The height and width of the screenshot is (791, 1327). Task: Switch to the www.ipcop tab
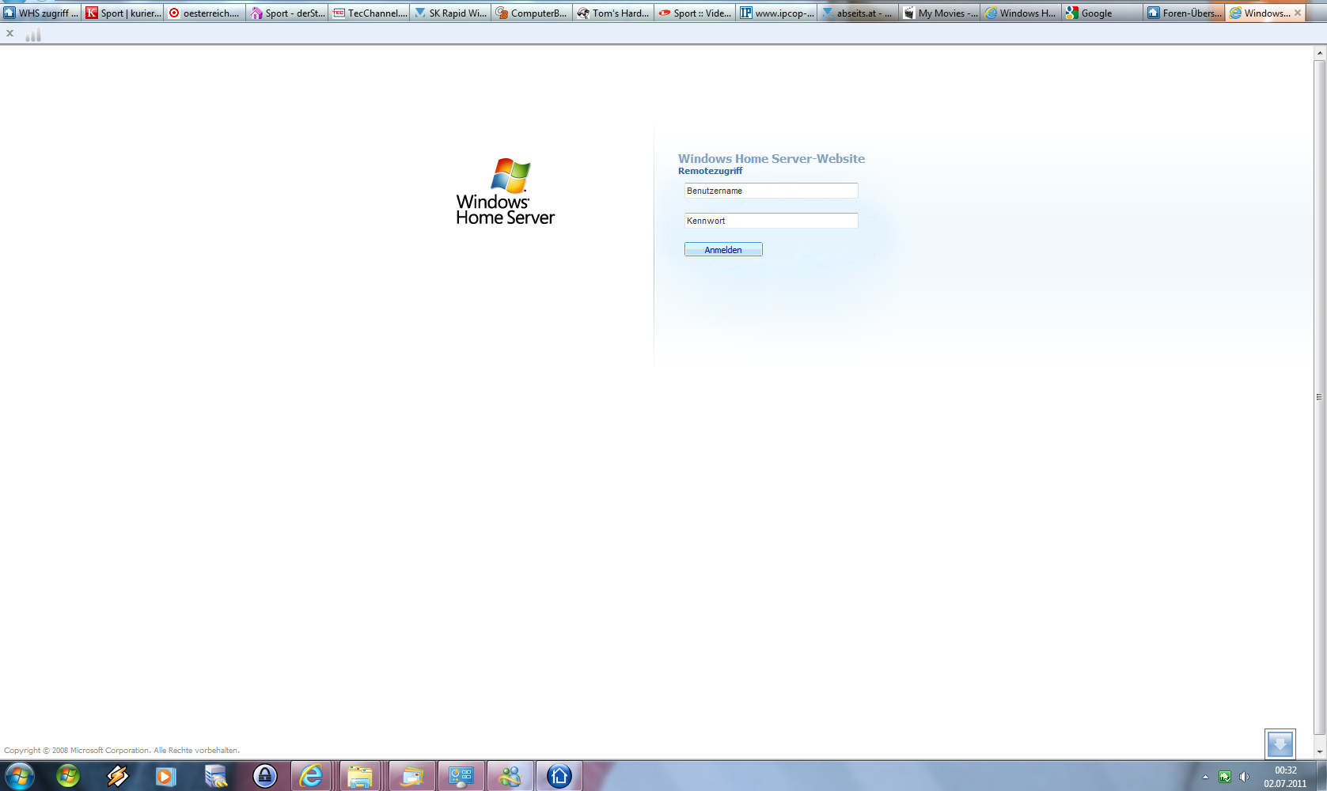click(x=777, y=13)
